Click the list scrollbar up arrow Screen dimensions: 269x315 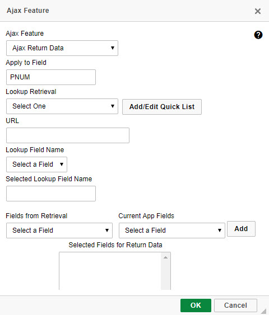165,257
